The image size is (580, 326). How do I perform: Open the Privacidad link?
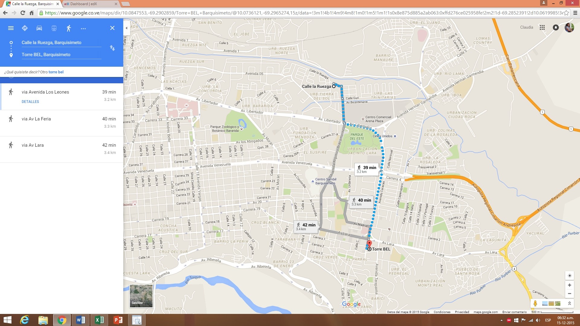pyautogui.click(x=462, y=312)
